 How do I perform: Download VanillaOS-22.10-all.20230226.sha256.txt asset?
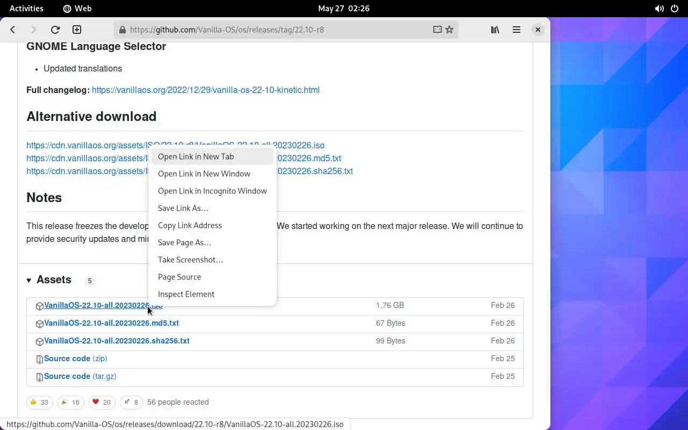[x=117, y=341]
